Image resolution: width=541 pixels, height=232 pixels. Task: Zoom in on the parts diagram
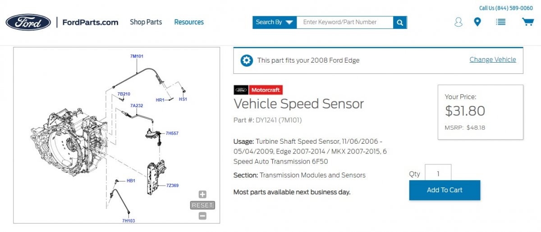pyautogui.click(x=202, y=195)
